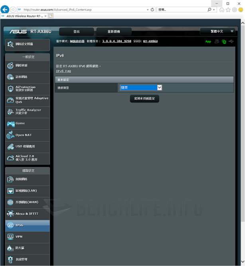Open the language selector dropdown
Viewport: 245px width, 266px height.
pos(217,32)
